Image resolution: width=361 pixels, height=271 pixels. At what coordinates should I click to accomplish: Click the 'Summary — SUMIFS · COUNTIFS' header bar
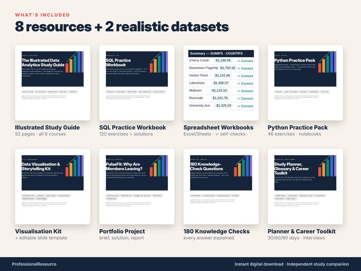[x=221, y=53]
